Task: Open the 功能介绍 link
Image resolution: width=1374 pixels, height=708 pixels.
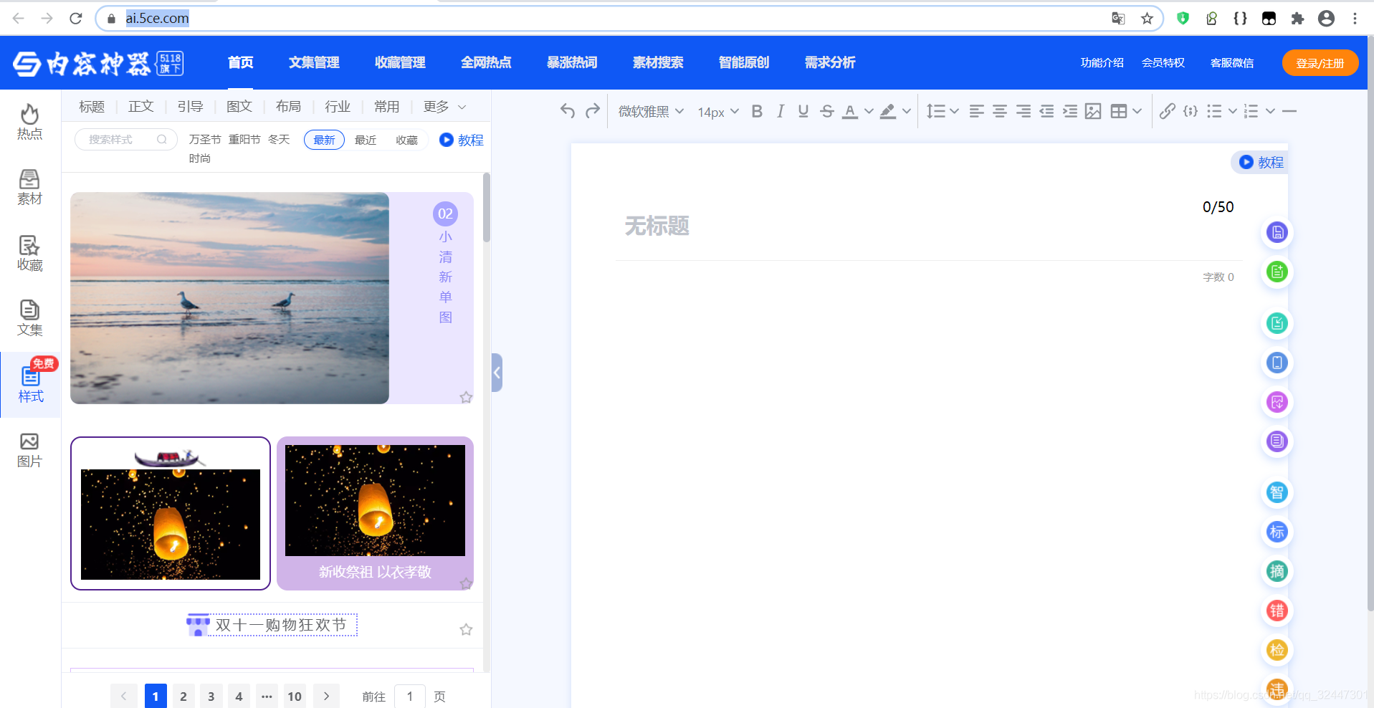Action: pos(1102,63)
